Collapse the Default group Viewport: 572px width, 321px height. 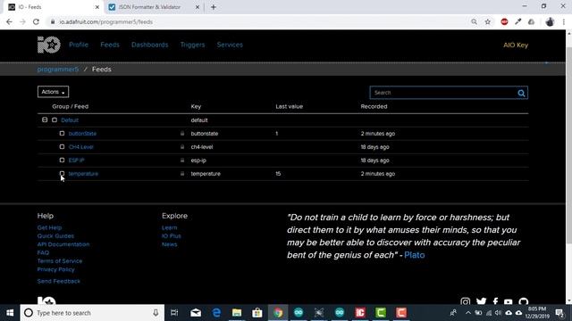click(x=45, y=119)
